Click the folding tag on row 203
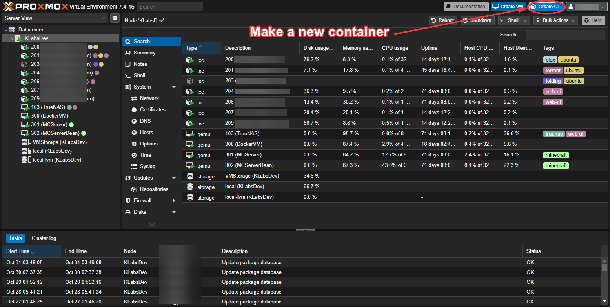This screenshot has width=610, height=307. tap(553, 81)
